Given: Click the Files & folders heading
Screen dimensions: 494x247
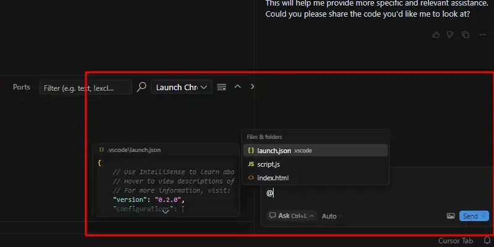Looking at the screenshot, I should point(264,136).
